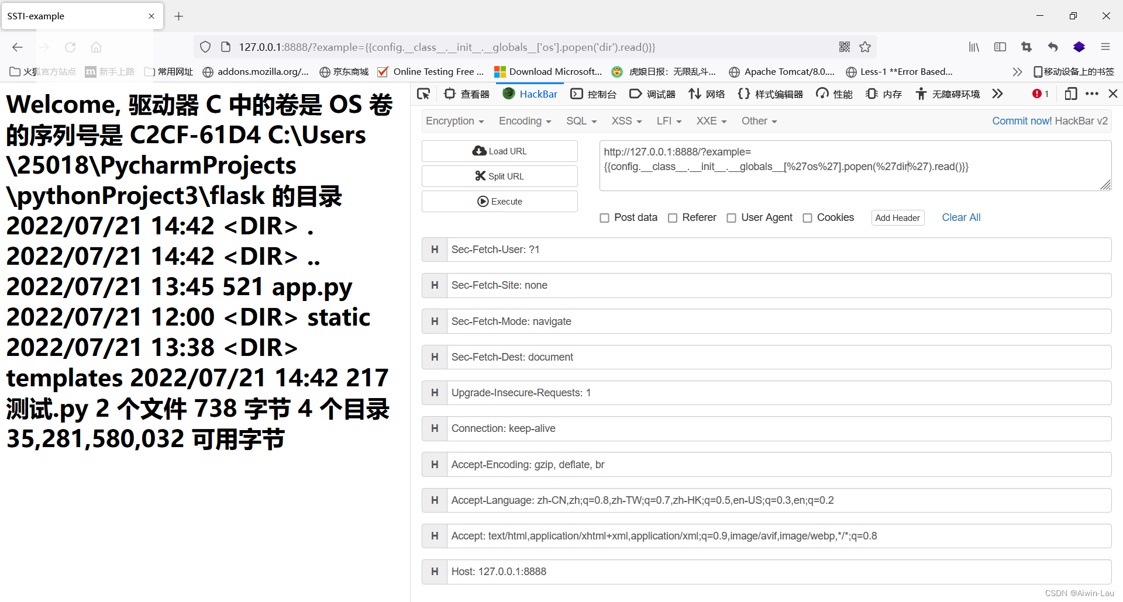
Task: Click the Split URL button
Action: (500, 176)
